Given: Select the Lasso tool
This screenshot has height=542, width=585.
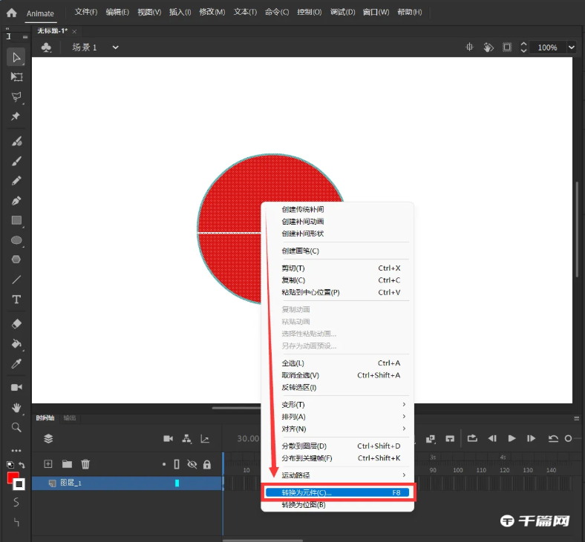Looking at the screenshot, I should 16,97.
